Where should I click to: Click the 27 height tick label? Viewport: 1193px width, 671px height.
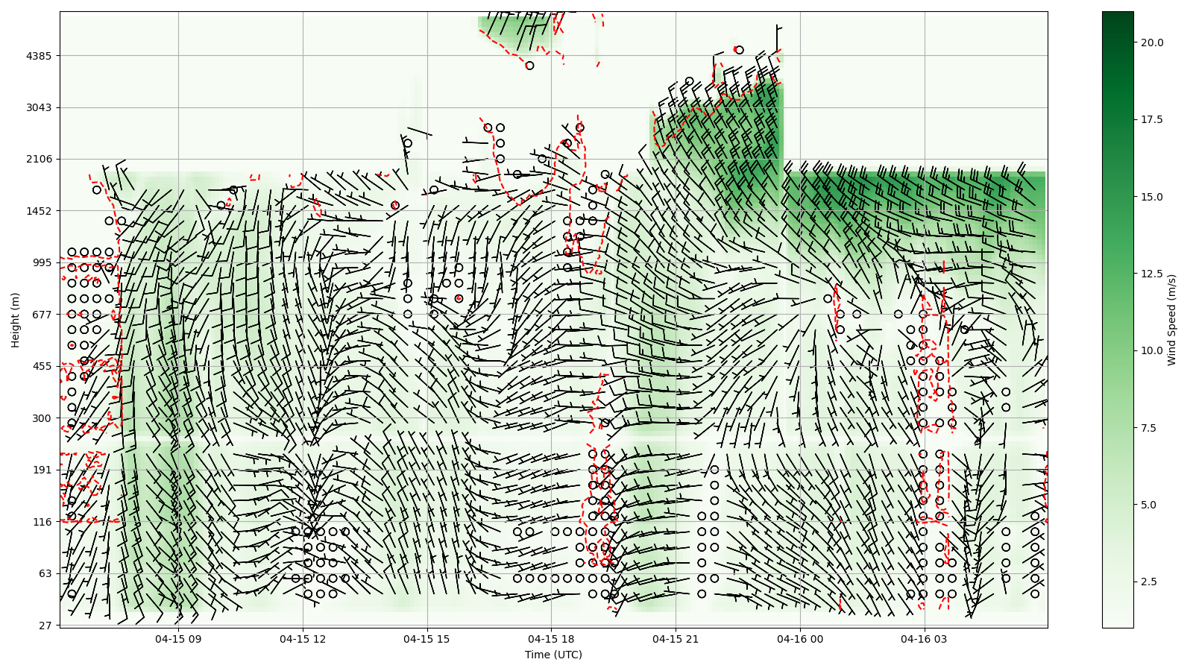click(x=45, y=626)
